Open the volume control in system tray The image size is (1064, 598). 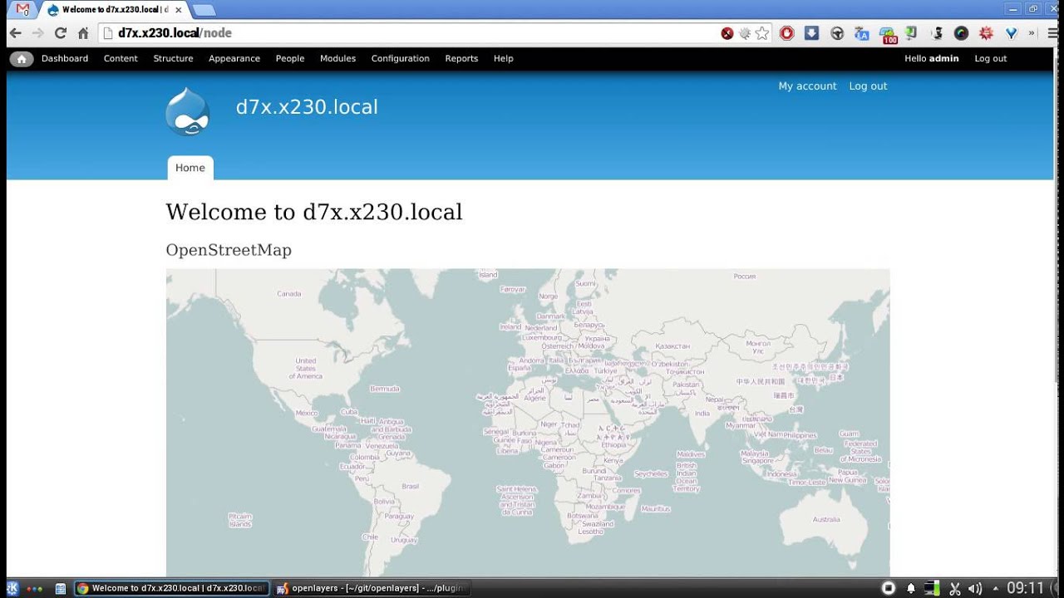(975, 589)
